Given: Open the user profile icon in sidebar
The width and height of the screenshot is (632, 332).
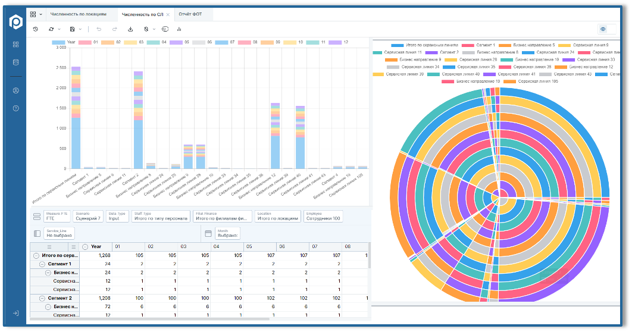Looking at the screenshot, I should pos(15,90).
